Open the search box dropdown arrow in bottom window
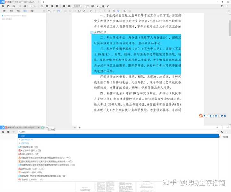The image size is (231, 192). coord(217,132)
